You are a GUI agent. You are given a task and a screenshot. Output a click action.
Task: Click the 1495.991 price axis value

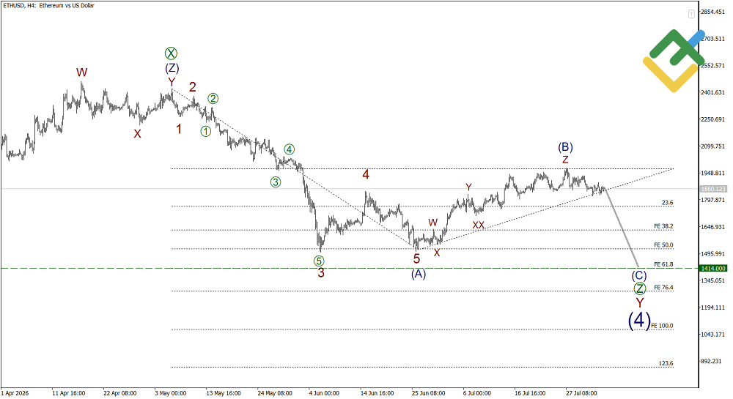pos(712,254)
